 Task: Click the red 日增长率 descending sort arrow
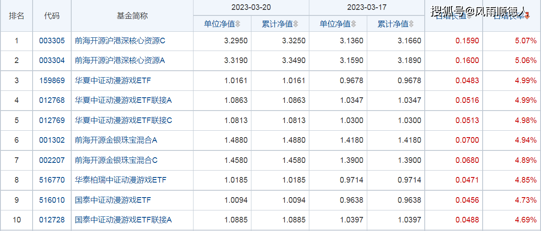click(527, 16)
